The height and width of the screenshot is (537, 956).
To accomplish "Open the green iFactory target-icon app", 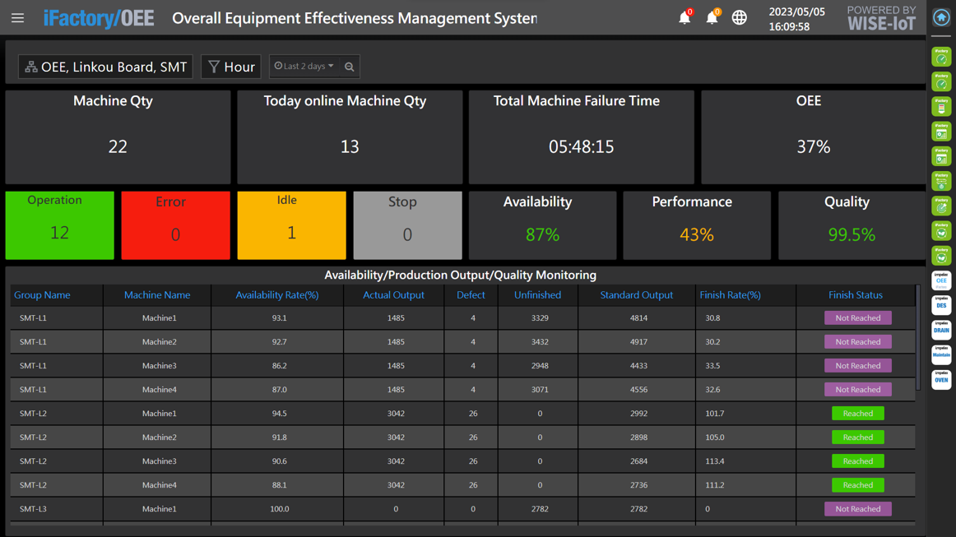I will point(941,206).
